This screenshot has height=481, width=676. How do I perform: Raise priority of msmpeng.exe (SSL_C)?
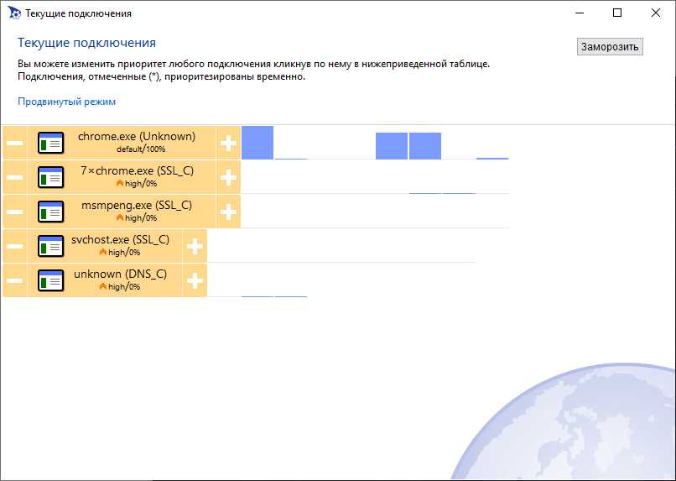click(x=228, y=212)
